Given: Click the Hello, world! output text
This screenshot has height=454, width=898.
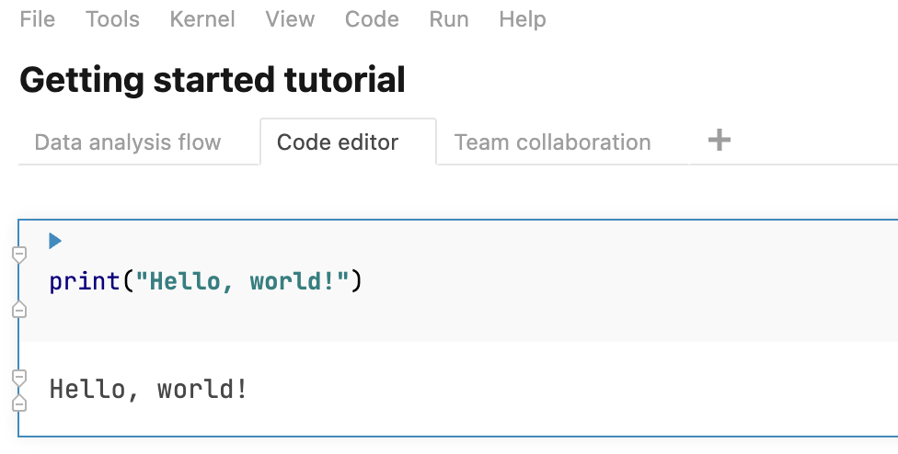Looking at the screenshot, I should coord(148,390).
